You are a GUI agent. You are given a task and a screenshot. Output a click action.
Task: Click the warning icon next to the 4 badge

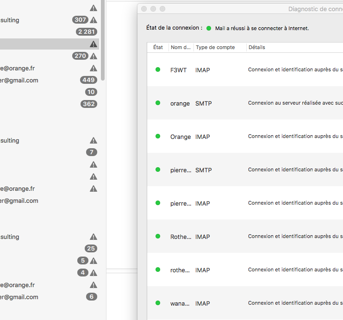coord(94,273)
